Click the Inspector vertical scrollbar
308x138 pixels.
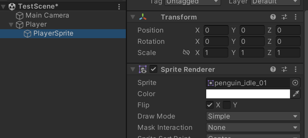point(306,74)
